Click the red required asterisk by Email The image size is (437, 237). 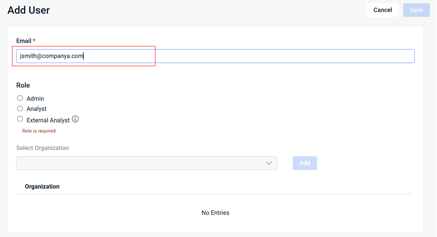tap(34, 41)
